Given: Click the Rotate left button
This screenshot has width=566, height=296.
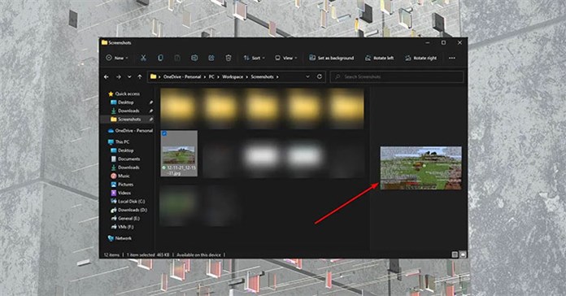Looking at the screenshot, I should 380,58.
